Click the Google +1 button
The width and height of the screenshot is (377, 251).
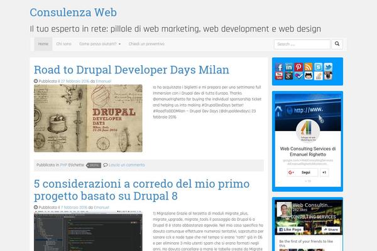tap(324, 173)
